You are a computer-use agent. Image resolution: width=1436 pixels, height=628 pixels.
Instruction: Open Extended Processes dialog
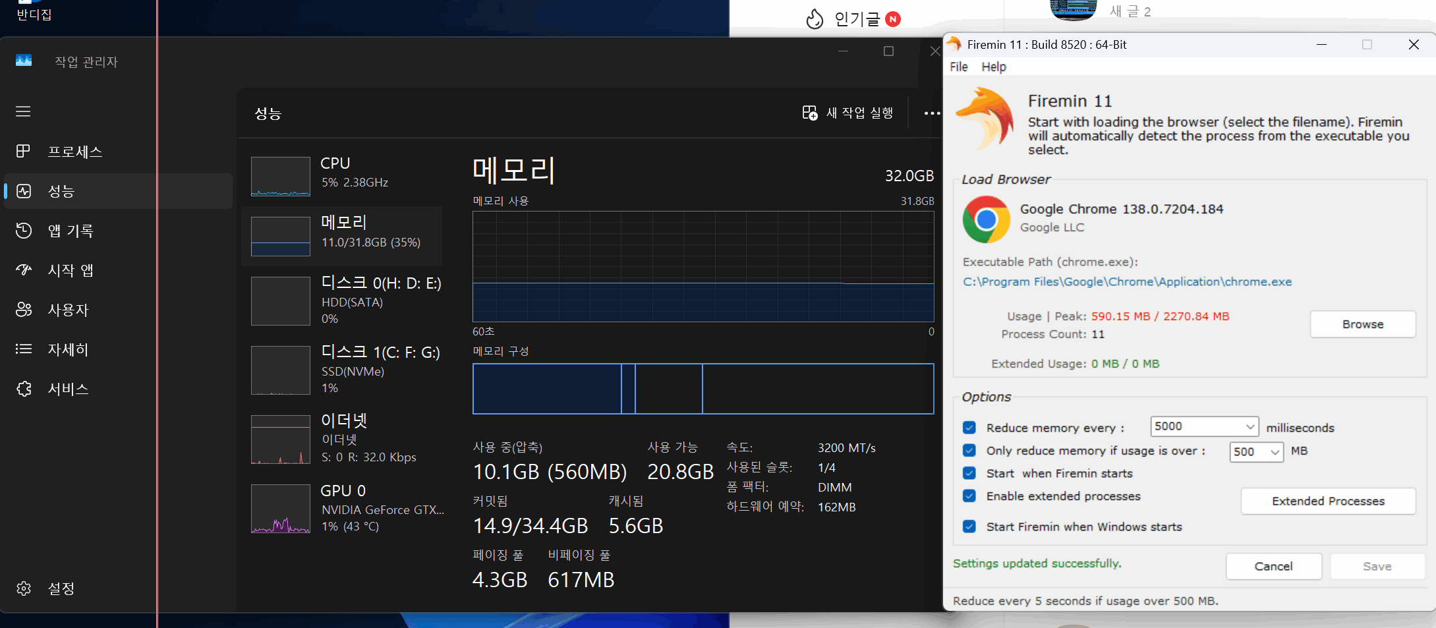(1328, 501)
